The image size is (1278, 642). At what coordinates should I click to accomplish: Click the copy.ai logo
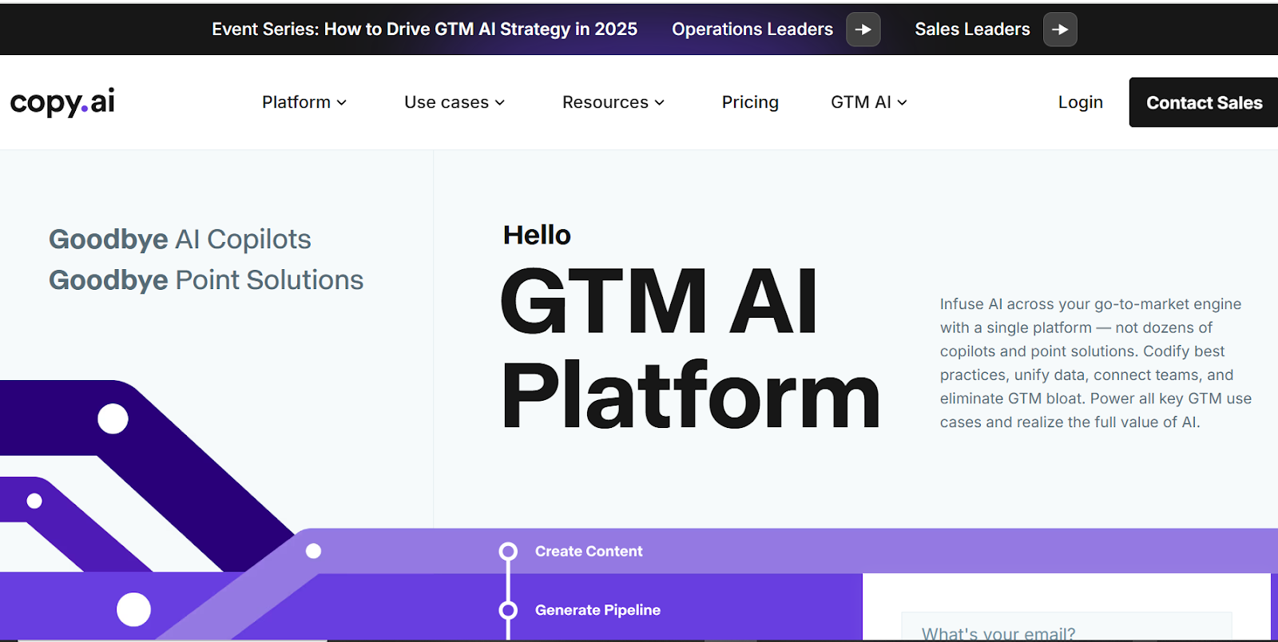[62, 102]
